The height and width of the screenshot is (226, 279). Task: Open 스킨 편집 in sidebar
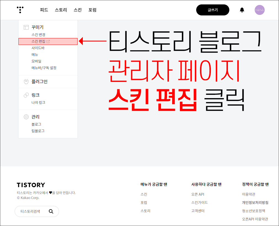[x=48, y=41]
